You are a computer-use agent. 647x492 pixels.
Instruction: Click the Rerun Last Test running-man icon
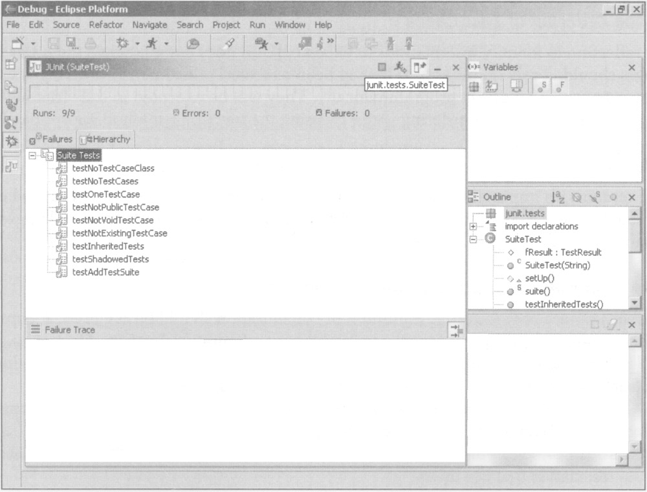[400, 67]
